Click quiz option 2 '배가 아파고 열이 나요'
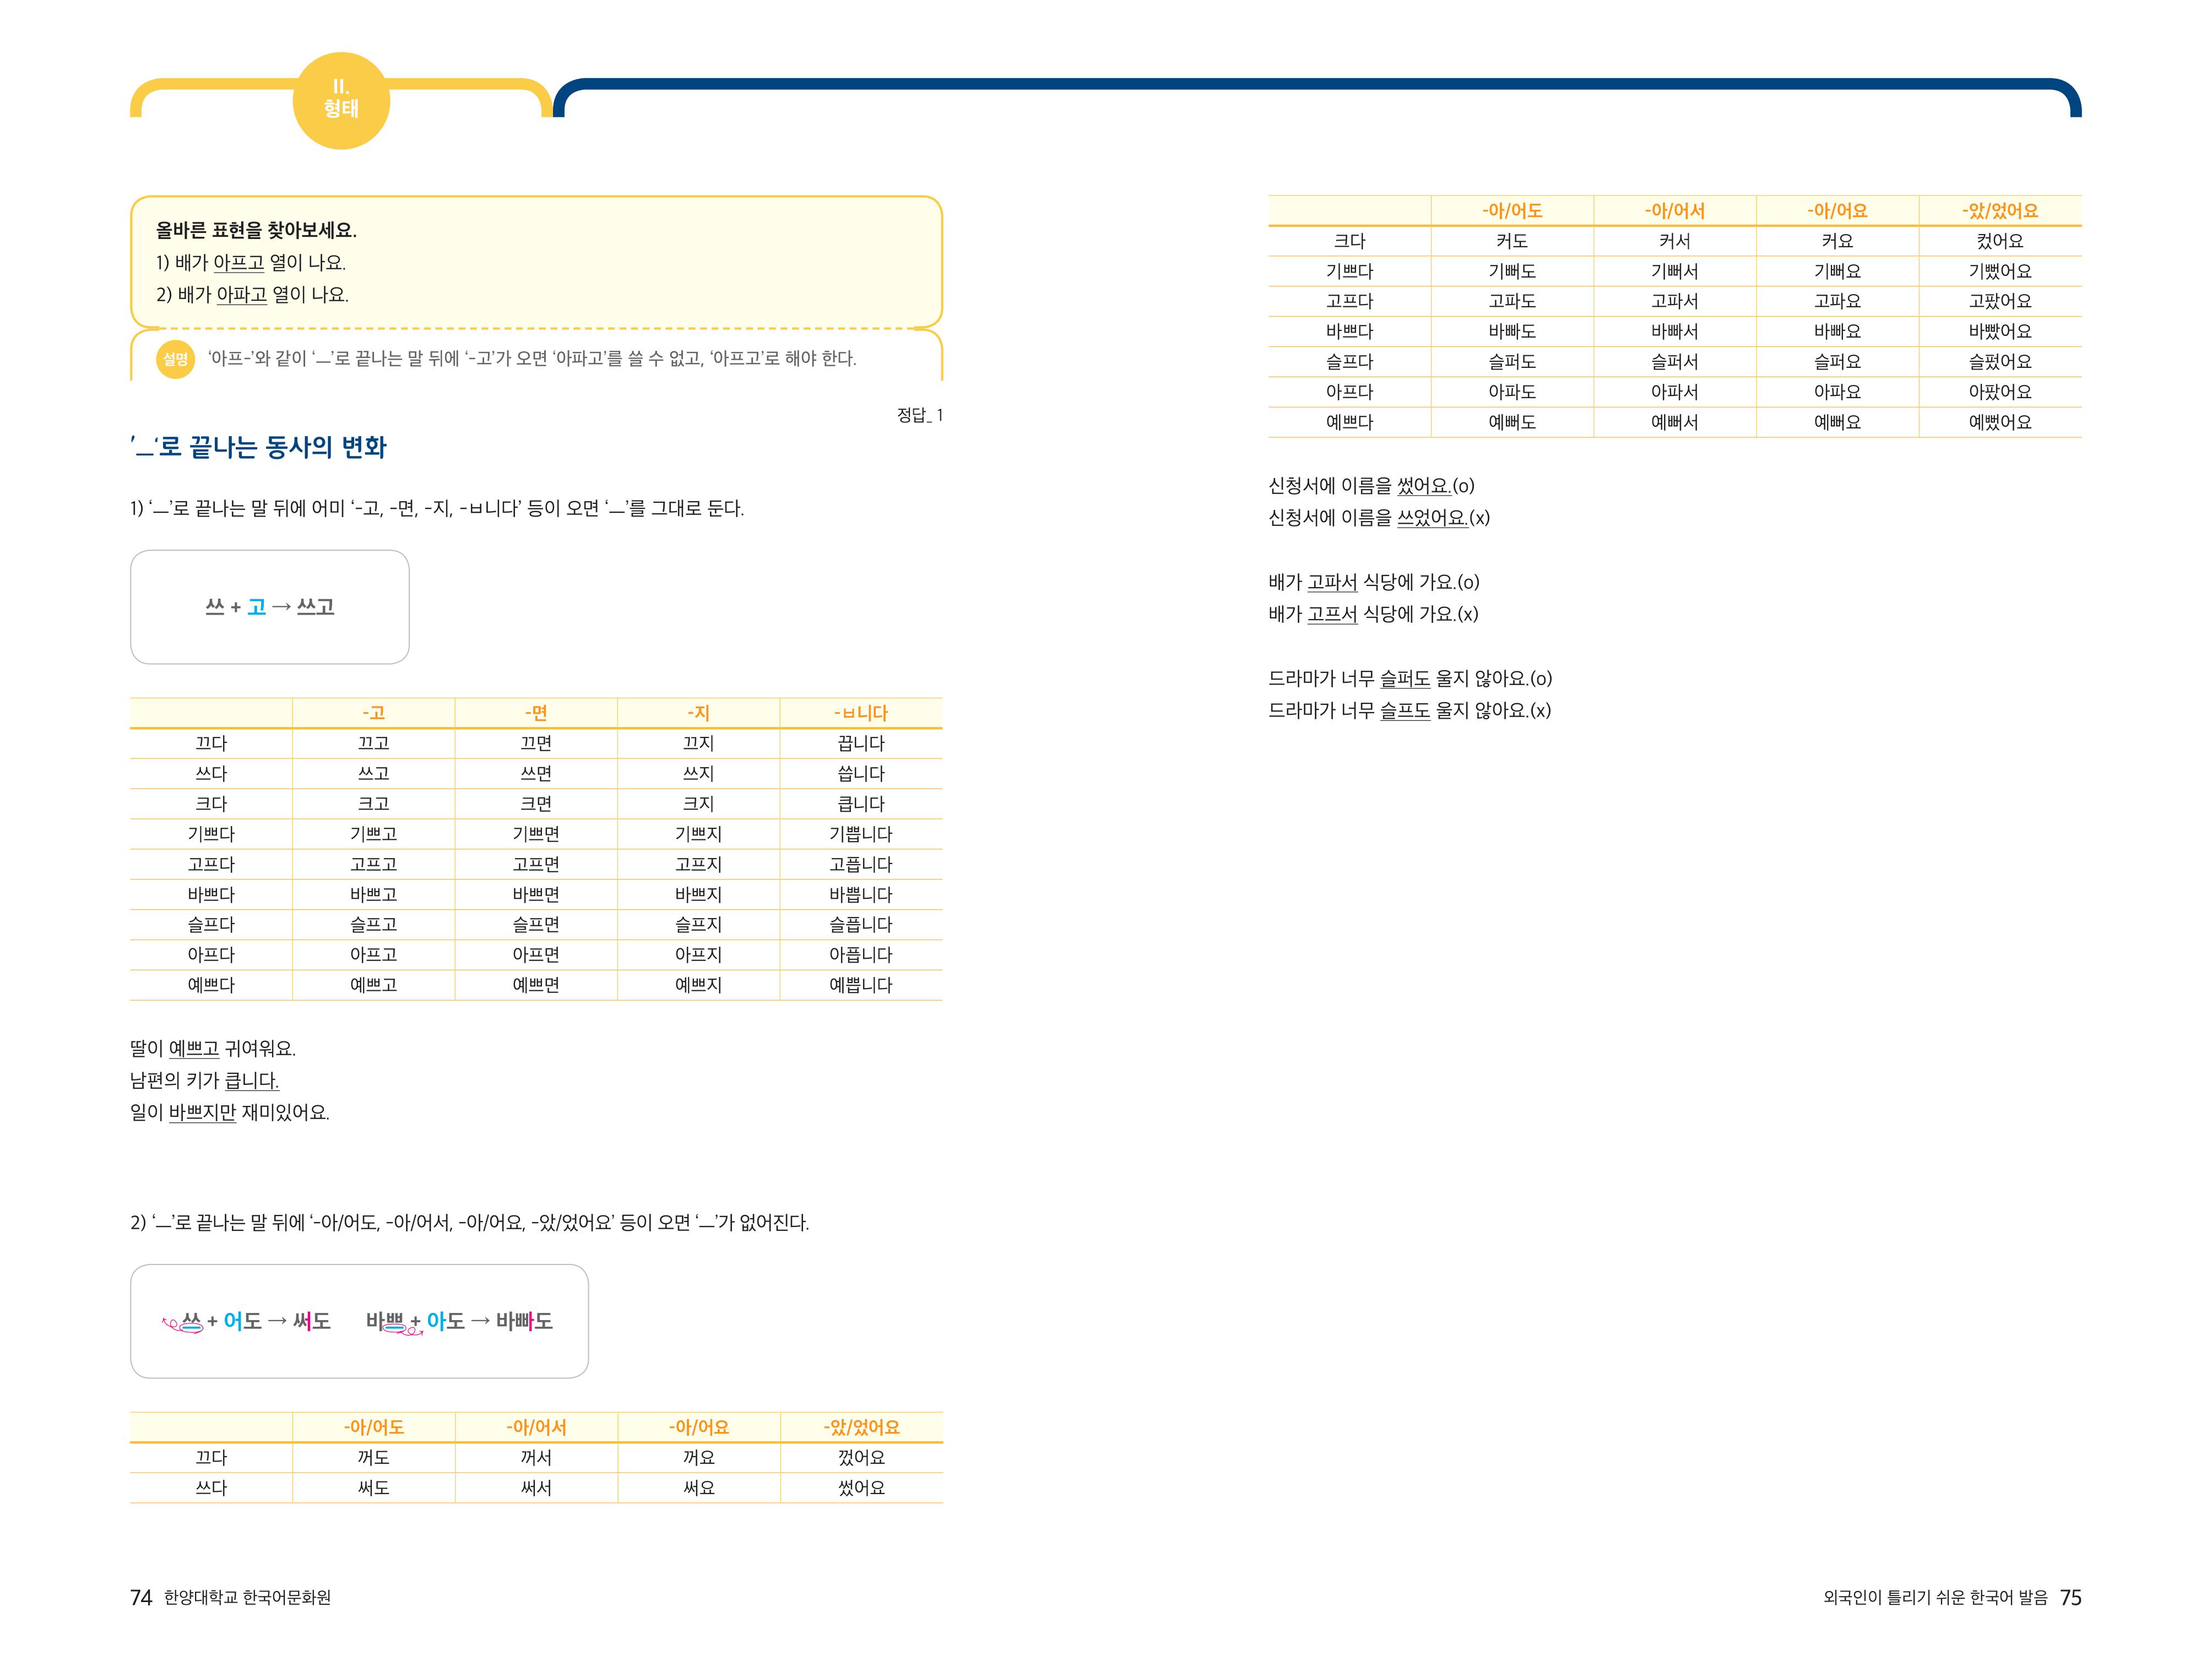The width and height of the screenshot is (2212, 1672). [252, 295]
